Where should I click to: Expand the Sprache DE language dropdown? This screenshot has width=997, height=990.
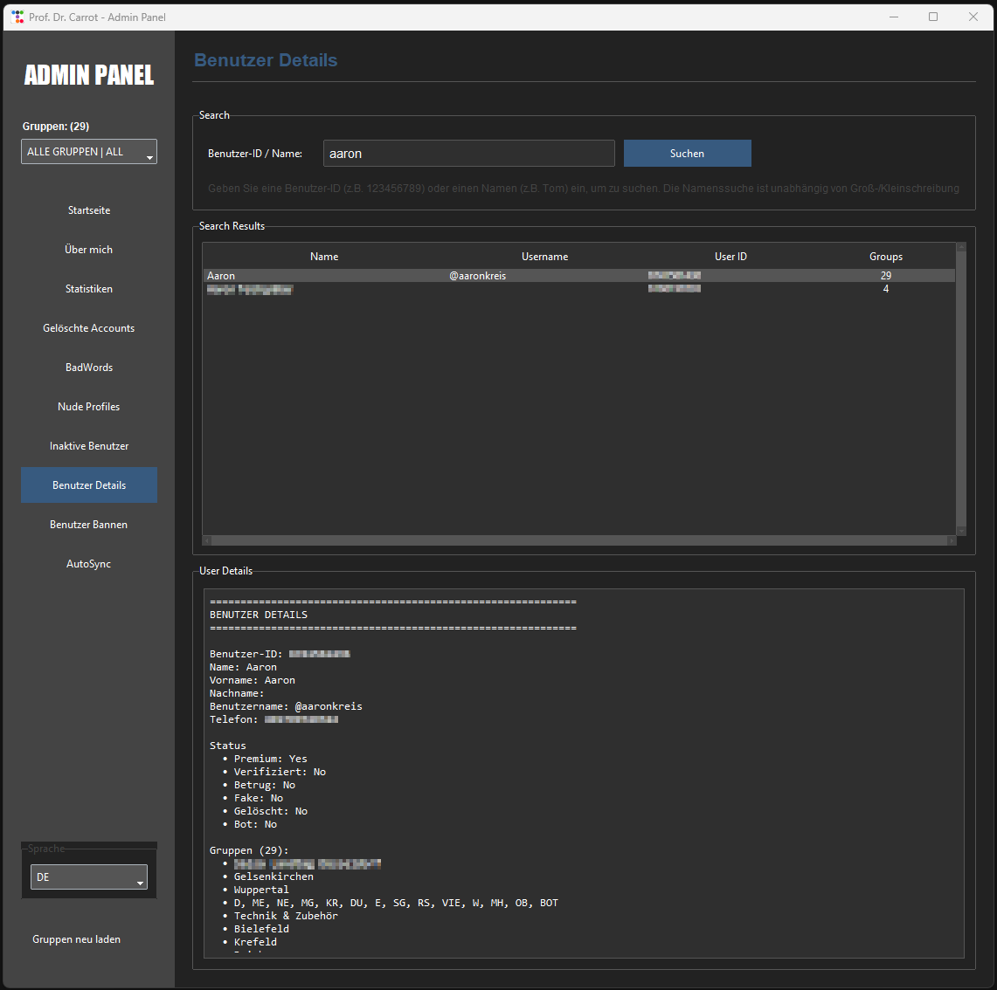(89, 877)
